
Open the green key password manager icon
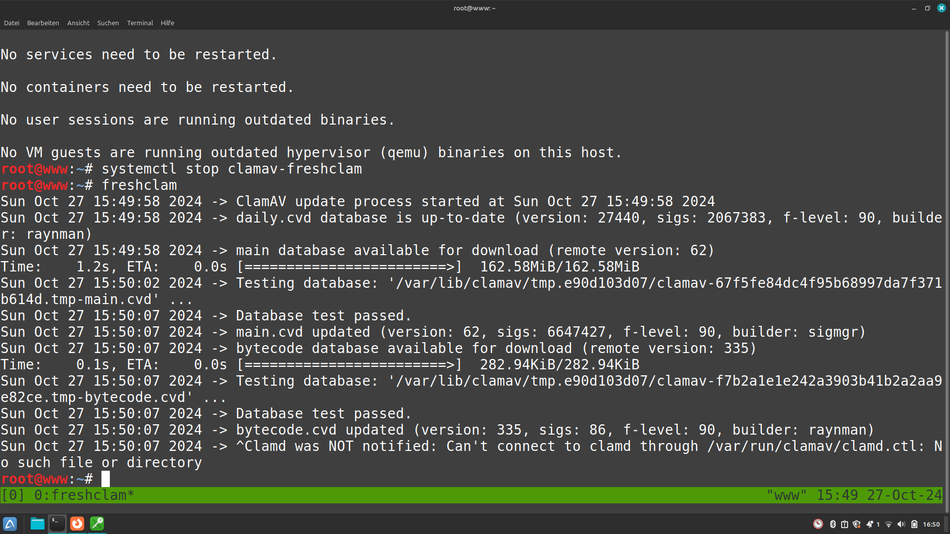[x=97, y=524]
